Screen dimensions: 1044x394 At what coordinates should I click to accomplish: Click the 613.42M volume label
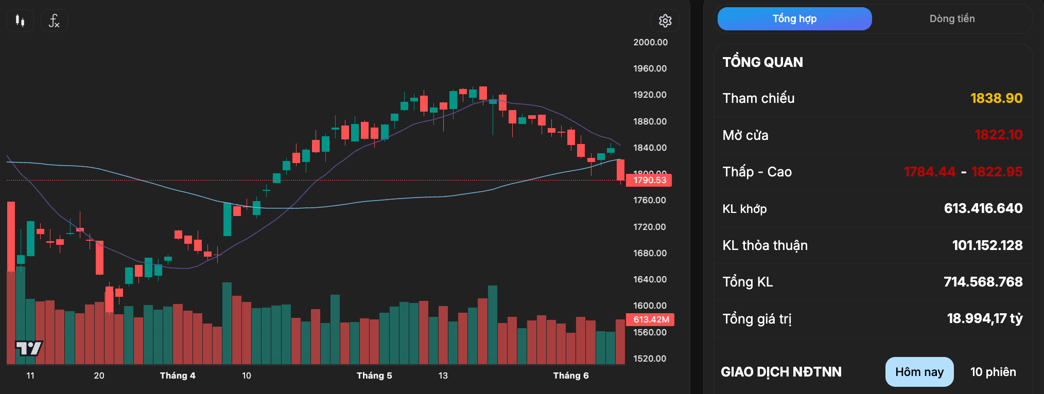[650, 319]
